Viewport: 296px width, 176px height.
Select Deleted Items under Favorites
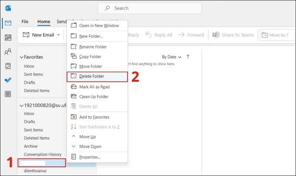37,91
